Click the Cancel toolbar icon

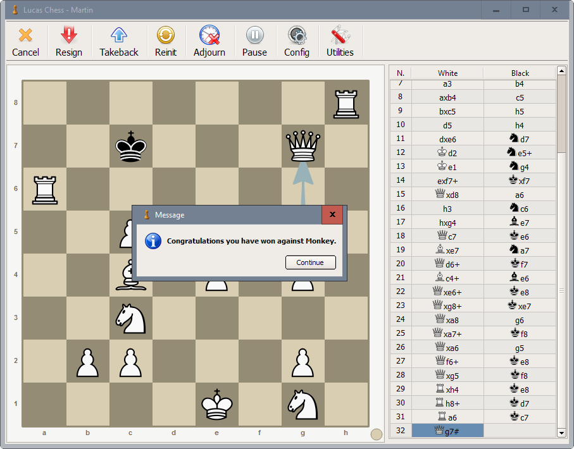pos(25,35)
